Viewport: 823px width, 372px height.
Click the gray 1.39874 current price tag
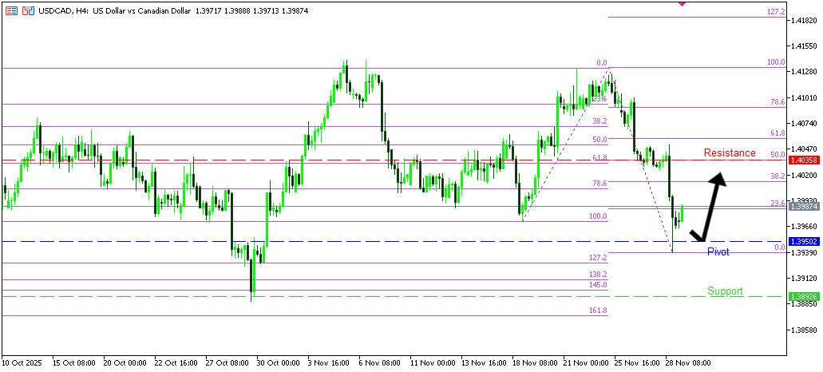click(802, 206)
